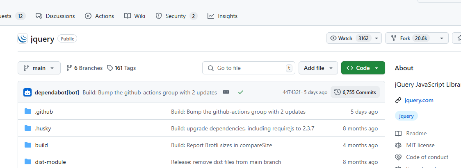Open the .github row commit message
The width and height of the screenshot is (461, 168).
pos(238,112)
